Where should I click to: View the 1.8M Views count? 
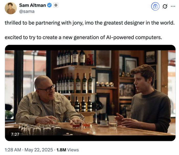tap(68, 150)
